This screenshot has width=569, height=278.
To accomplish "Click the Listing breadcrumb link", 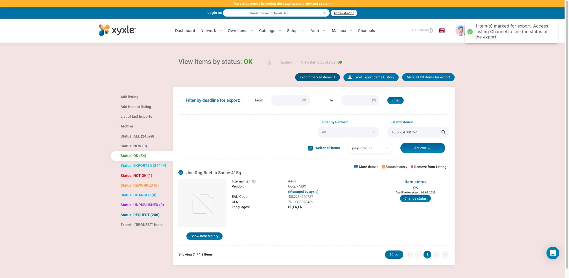I will [x=287, y=62].
